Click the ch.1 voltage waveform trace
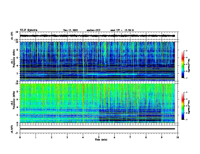The height and width of the screenshot is (154, 200). 97,36
